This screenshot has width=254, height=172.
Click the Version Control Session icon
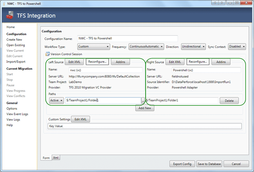(47, 54)
